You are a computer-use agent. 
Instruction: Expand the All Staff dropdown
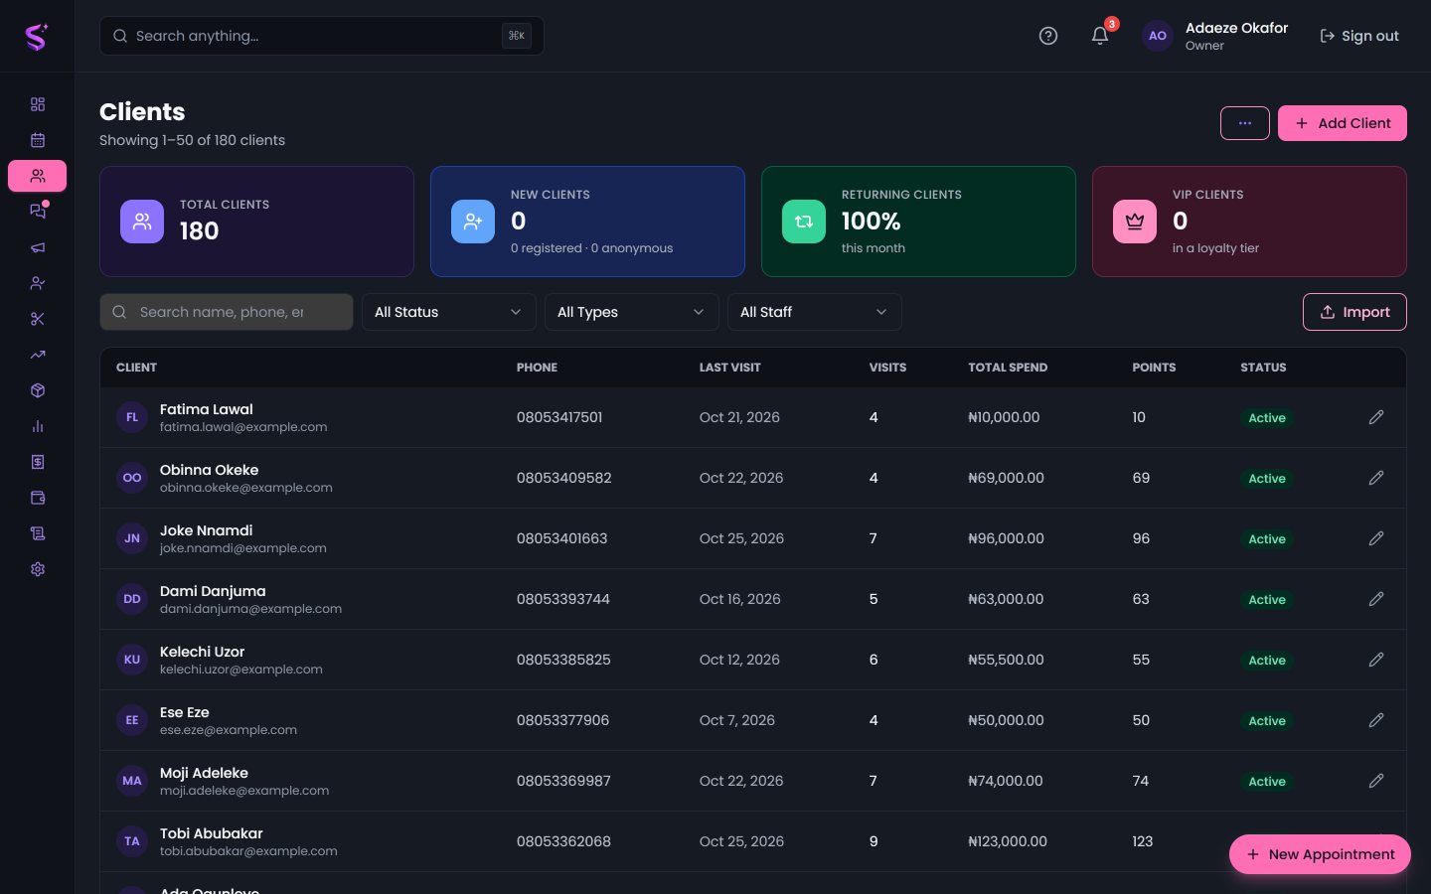(815, 312)
